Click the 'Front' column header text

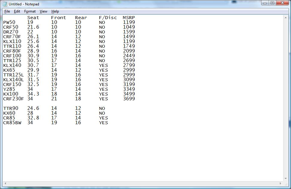pyautogui.click(x=58, y=18)
